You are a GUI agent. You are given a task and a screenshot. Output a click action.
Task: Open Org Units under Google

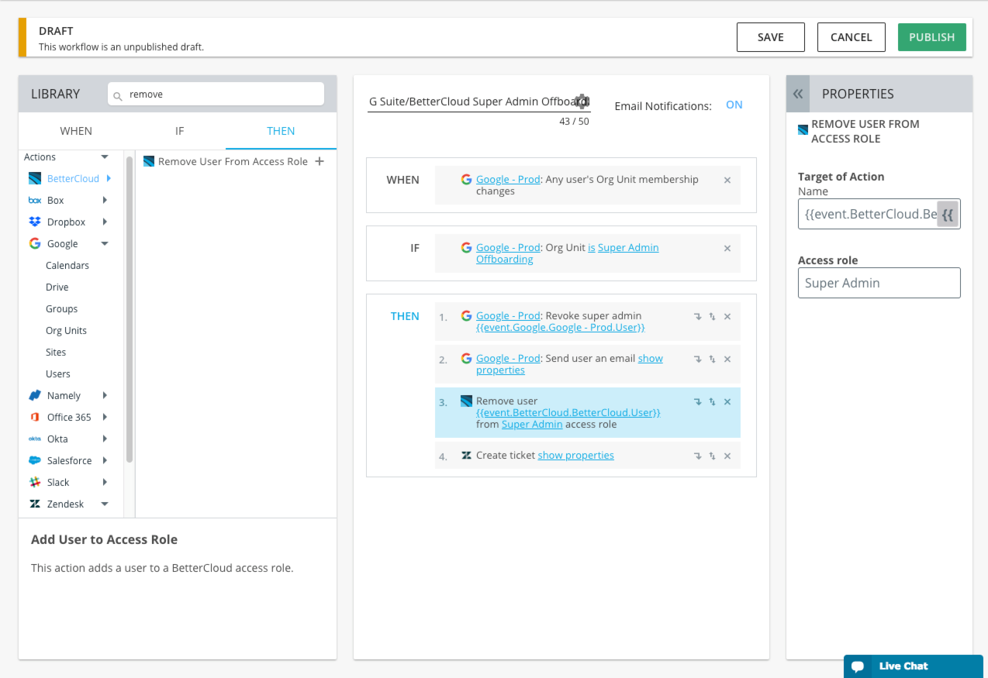[66, 330]
